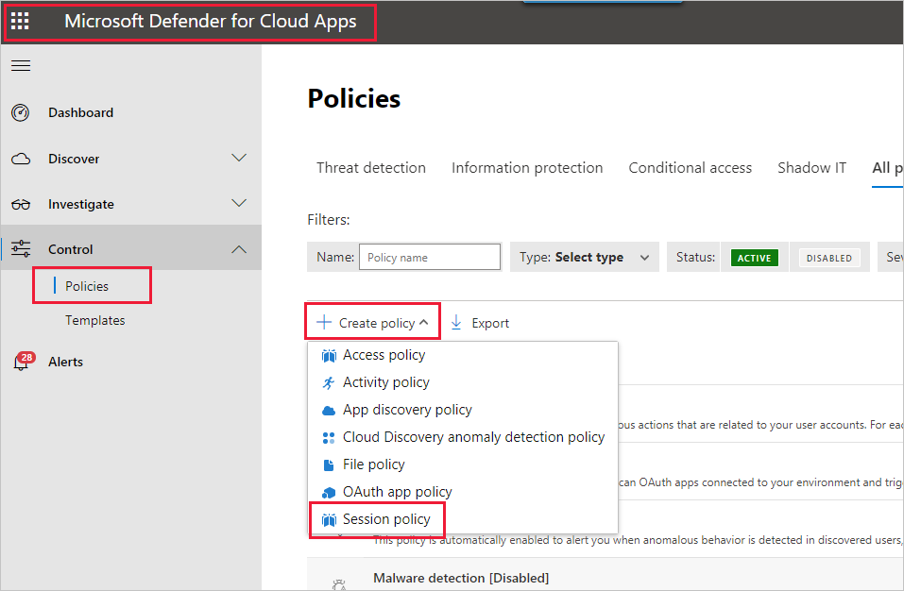Click the Control sliders icon
Screen dimensions: 904x591
tap(20, 249)
